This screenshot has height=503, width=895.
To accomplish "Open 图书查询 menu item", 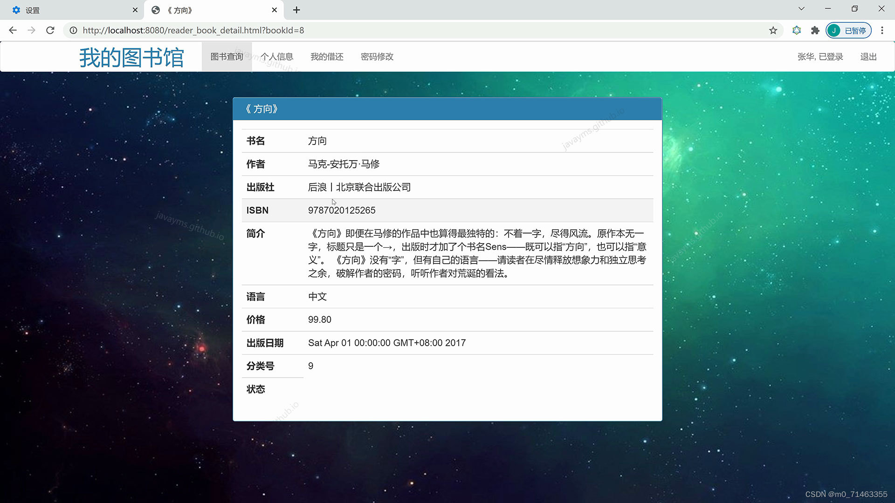I will (x=227, y=57).
